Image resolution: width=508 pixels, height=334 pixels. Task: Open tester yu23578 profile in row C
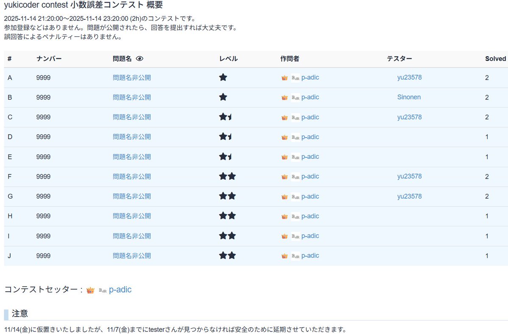(x=410, y=117)
